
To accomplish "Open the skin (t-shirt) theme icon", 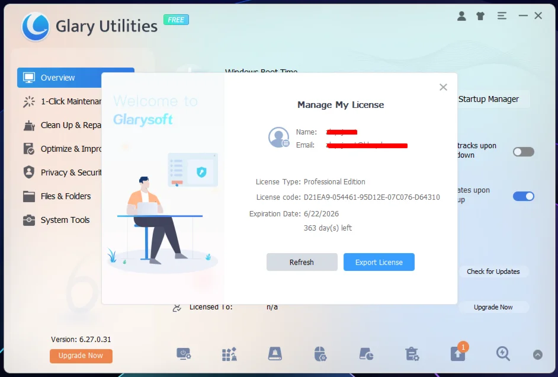I will coord(480,16).
